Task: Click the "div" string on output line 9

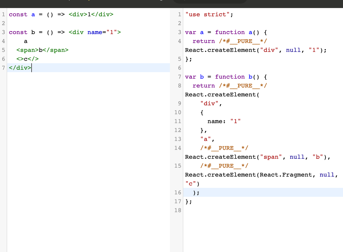Action: (x=209, y=103)
